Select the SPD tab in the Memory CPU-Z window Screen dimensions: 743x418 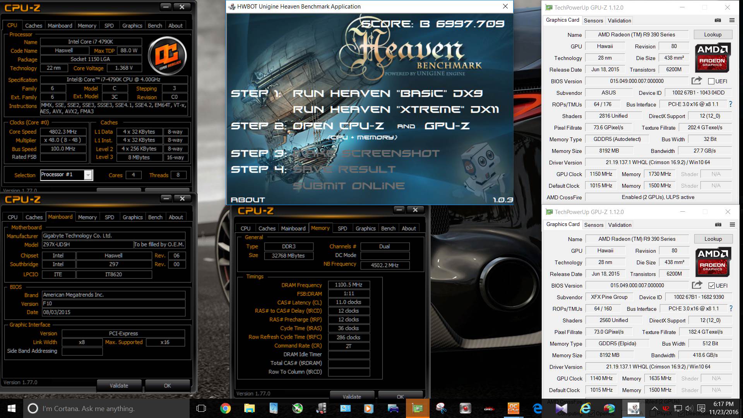pyautogui.click(x=342, y=228)
